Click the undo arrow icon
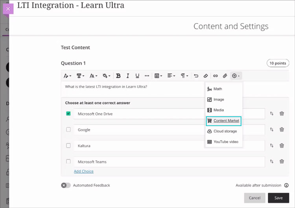295x208 pixels. point(196,76)
